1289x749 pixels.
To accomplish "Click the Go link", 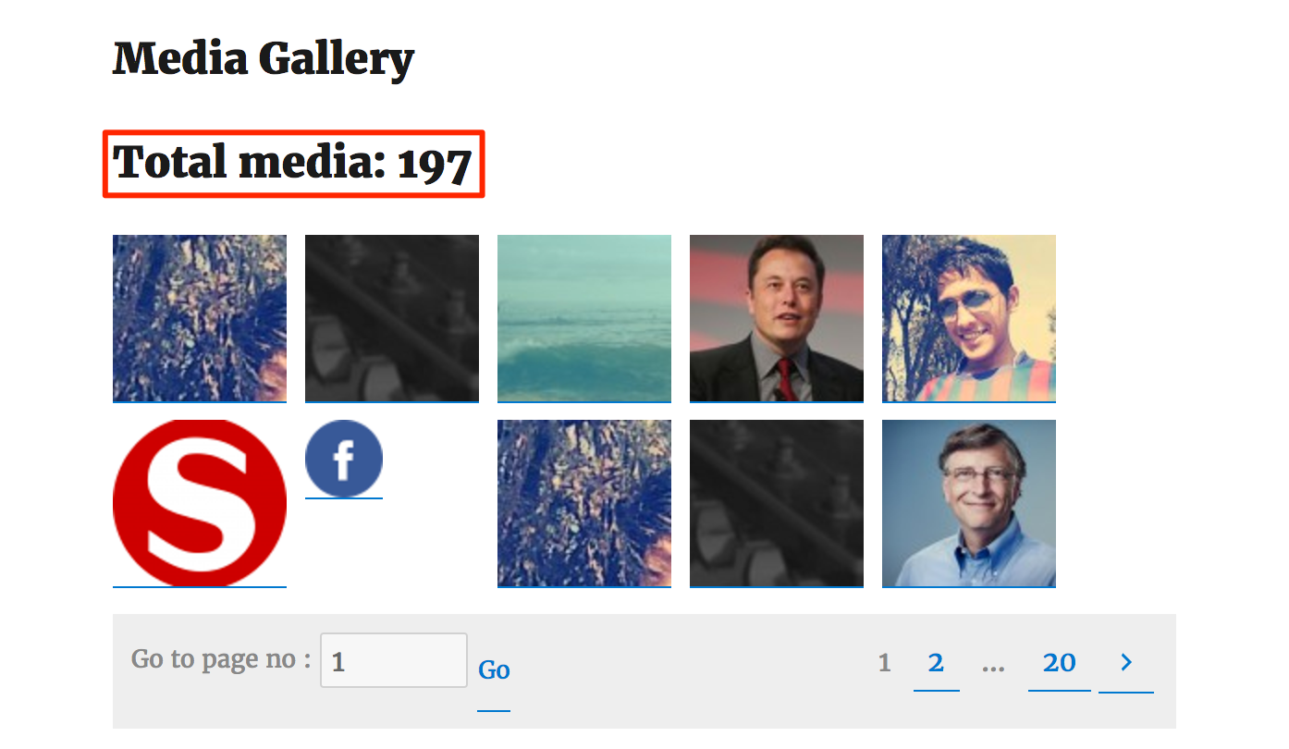I will pos(494,670).
